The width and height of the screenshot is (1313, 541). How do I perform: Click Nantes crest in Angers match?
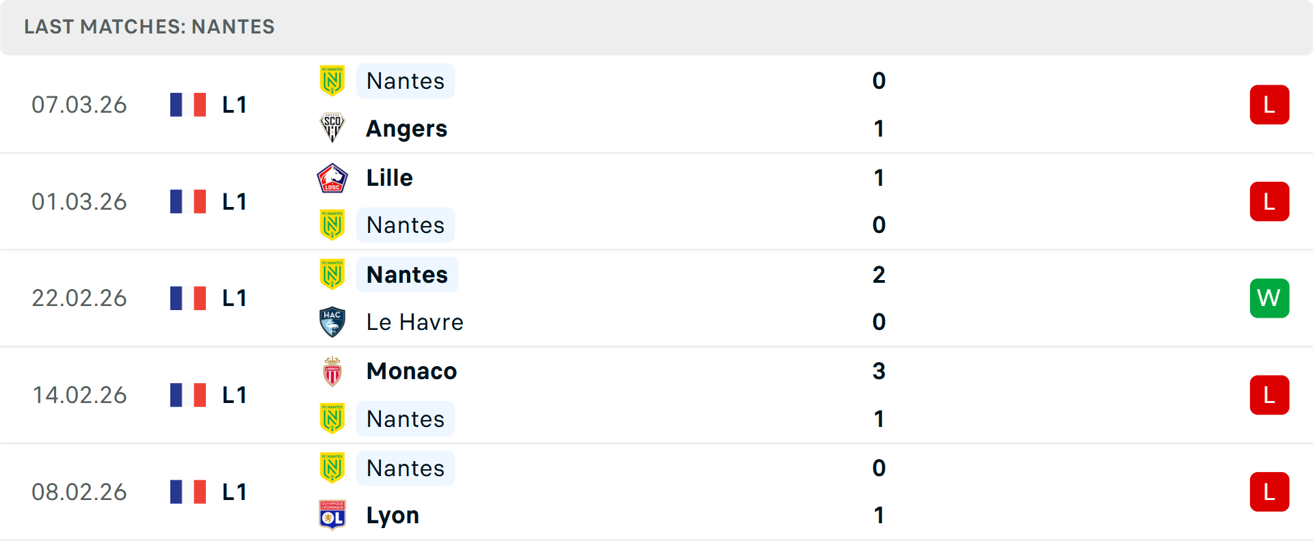click(x=332, y=81)
